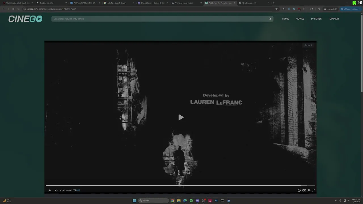Open Microsoft Edge from the taskbar
The height and width of the screenshot is (204, 363).
pyautogui.click(x=185, y=201)
